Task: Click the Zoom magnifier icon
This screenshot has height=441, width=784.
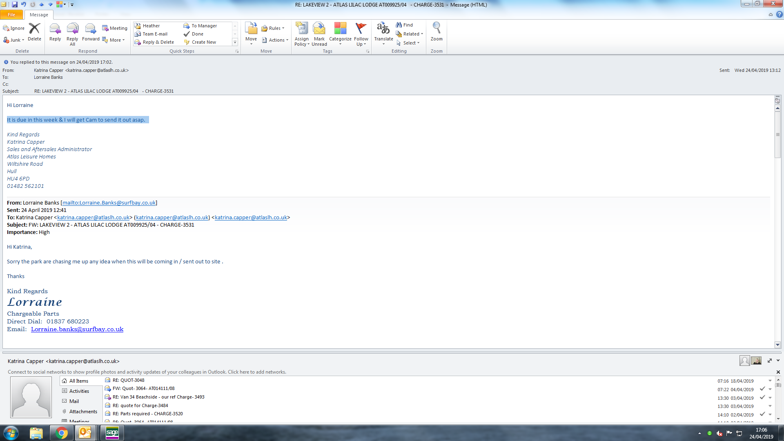Action: tap(437, 29)
